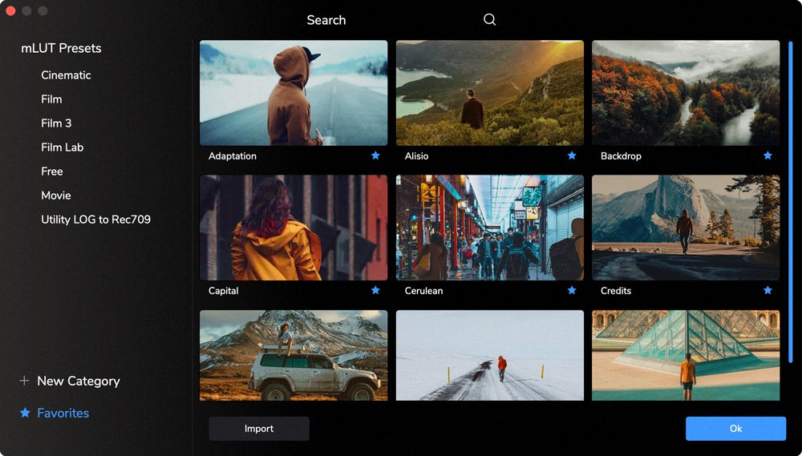Toggle favorite star on Alisio preset
Image resolution: width=802 pixels, height=456 pixels.
pyautogui.click(x=572, y=155)
